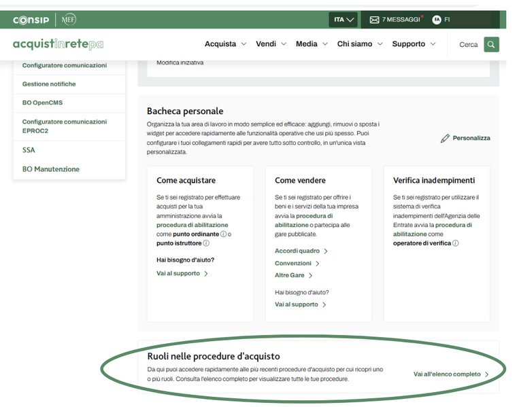
Task: Open messages via the envelope icon
Action: (374, 20)
